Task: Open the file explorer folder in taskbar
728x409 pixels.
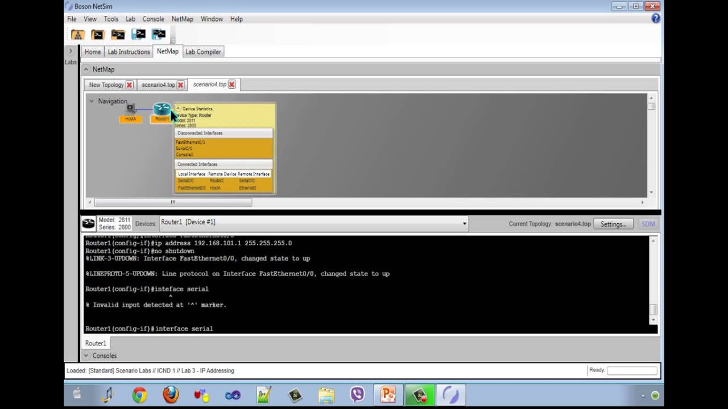Action: point(326,395)
